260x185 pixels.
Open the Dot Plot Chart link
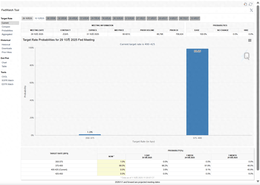4,62
